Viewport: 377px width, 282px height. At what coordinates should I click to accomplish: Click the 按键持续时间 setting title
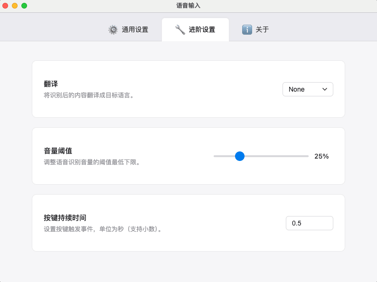pos(65,218)
